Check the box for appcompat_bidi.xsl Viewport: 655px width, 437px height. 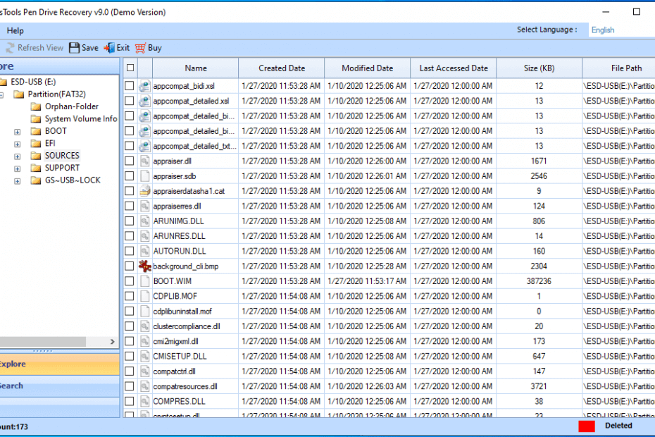(x=130, y=86)
